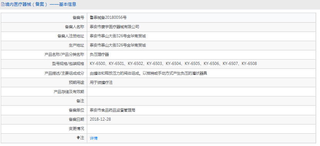The height and width of the screenshot is (146, 320).
Task: Click the document icon beside 境内医疗器械
Action: point(2,4)
